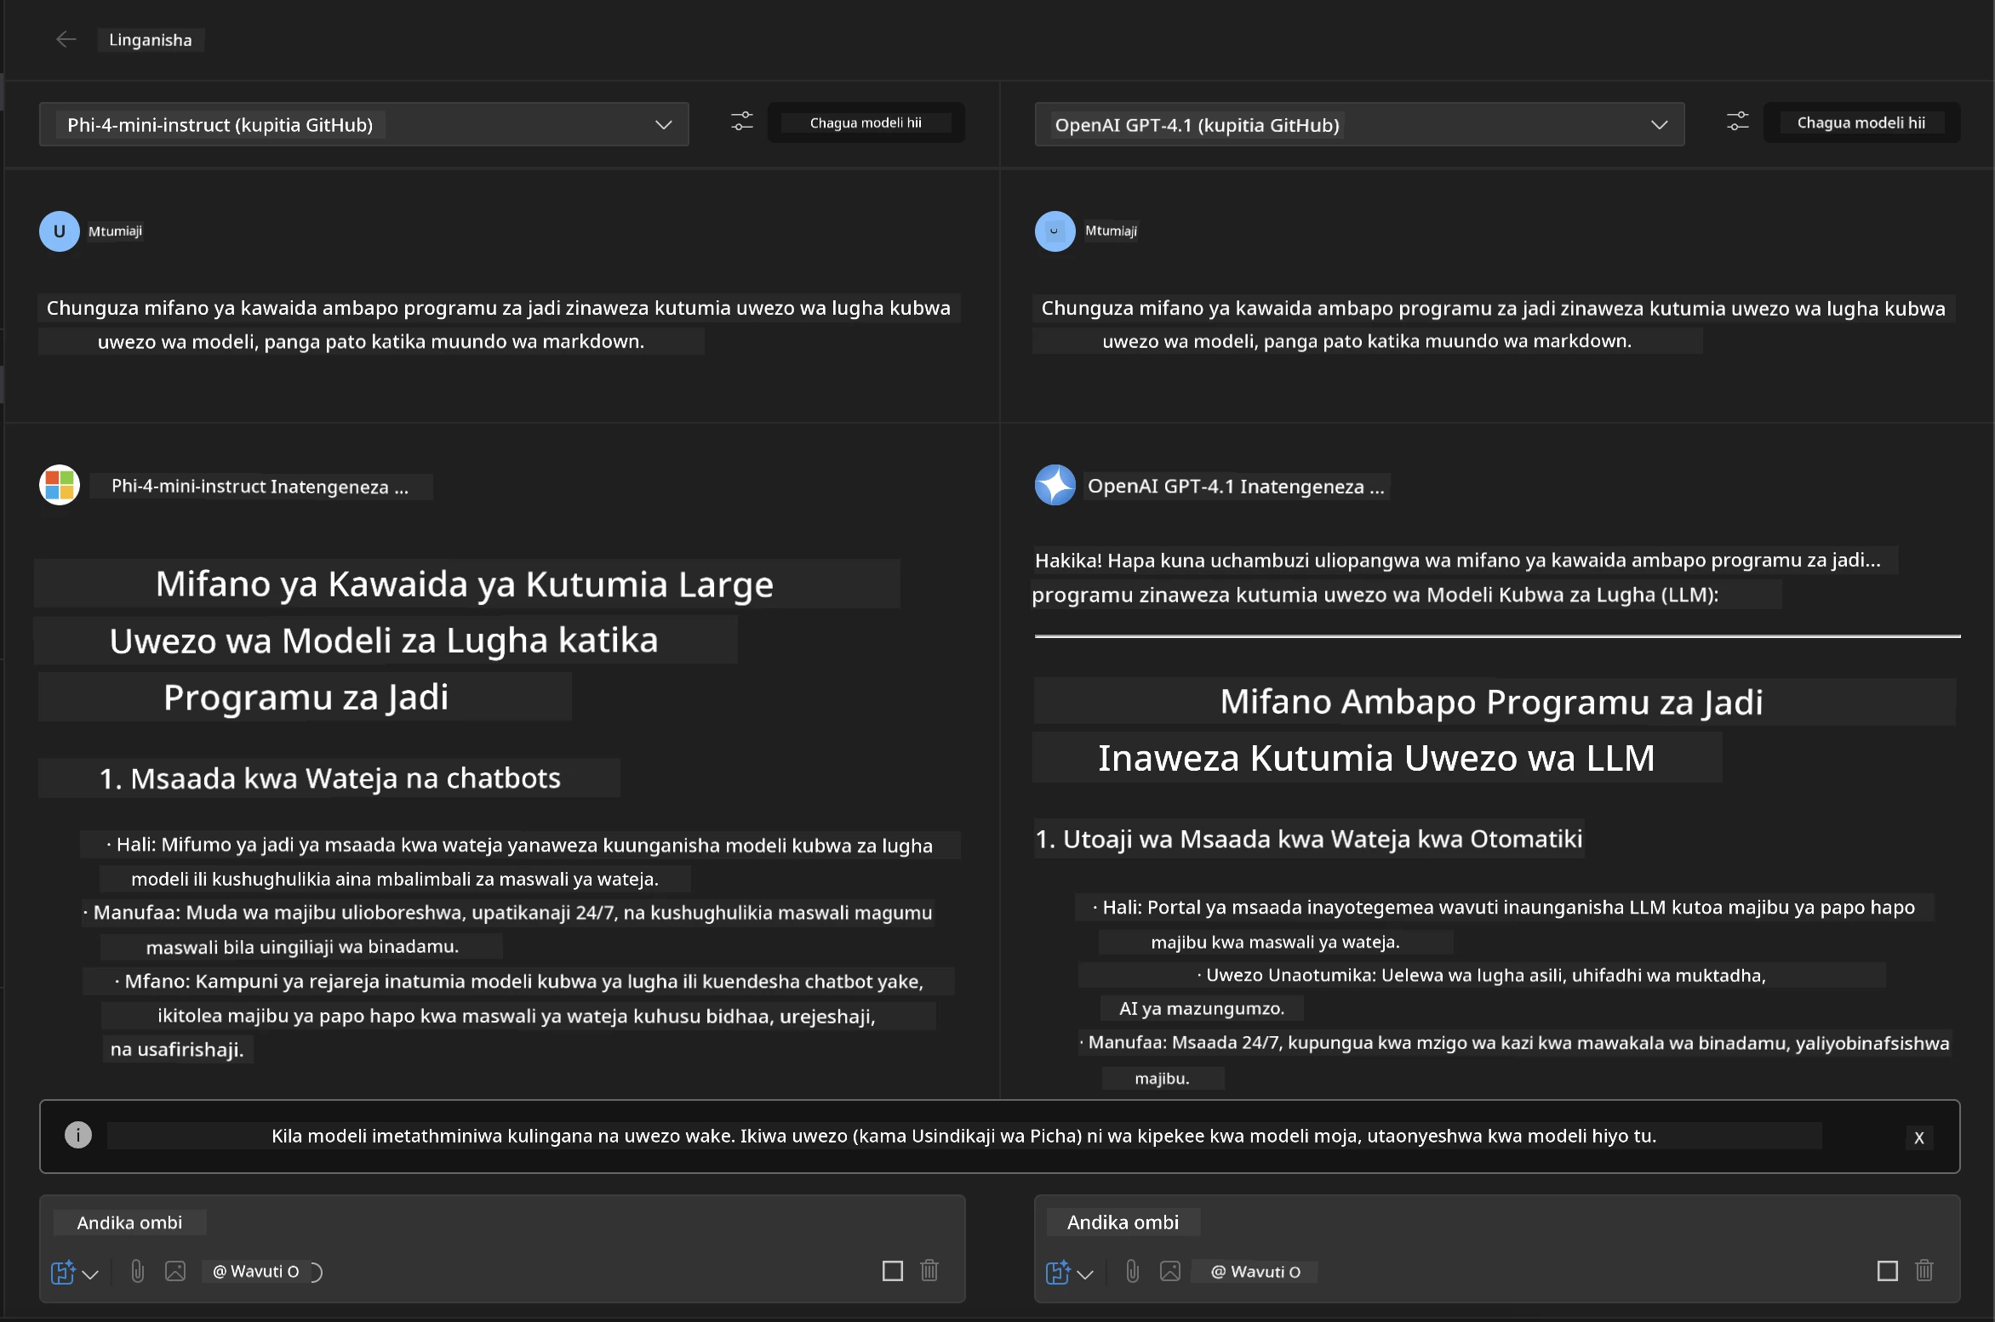The image size is (1995, 1322).
Task: Click the right Mtumiaji user avatar
Action: [x=1055, y=231]
